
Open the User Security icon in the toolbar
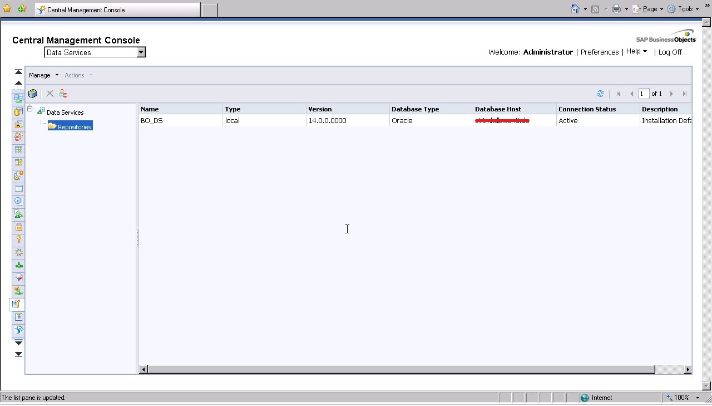pyautogui.click(x=63, y=93)
